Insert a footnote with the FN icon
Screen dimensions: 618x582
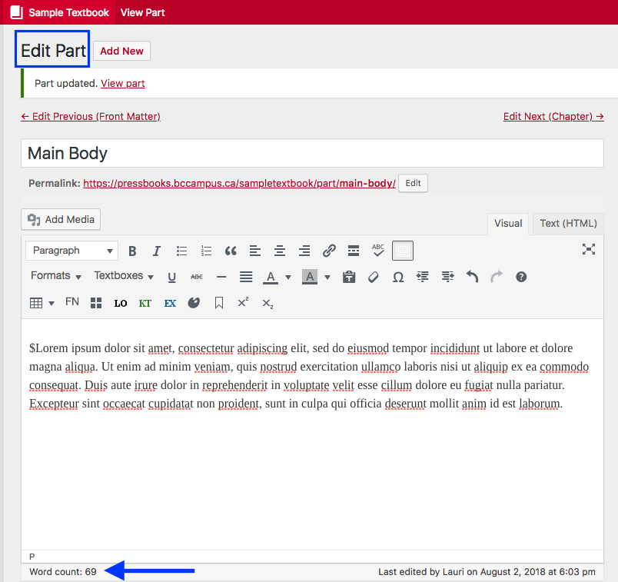(71, 302)
